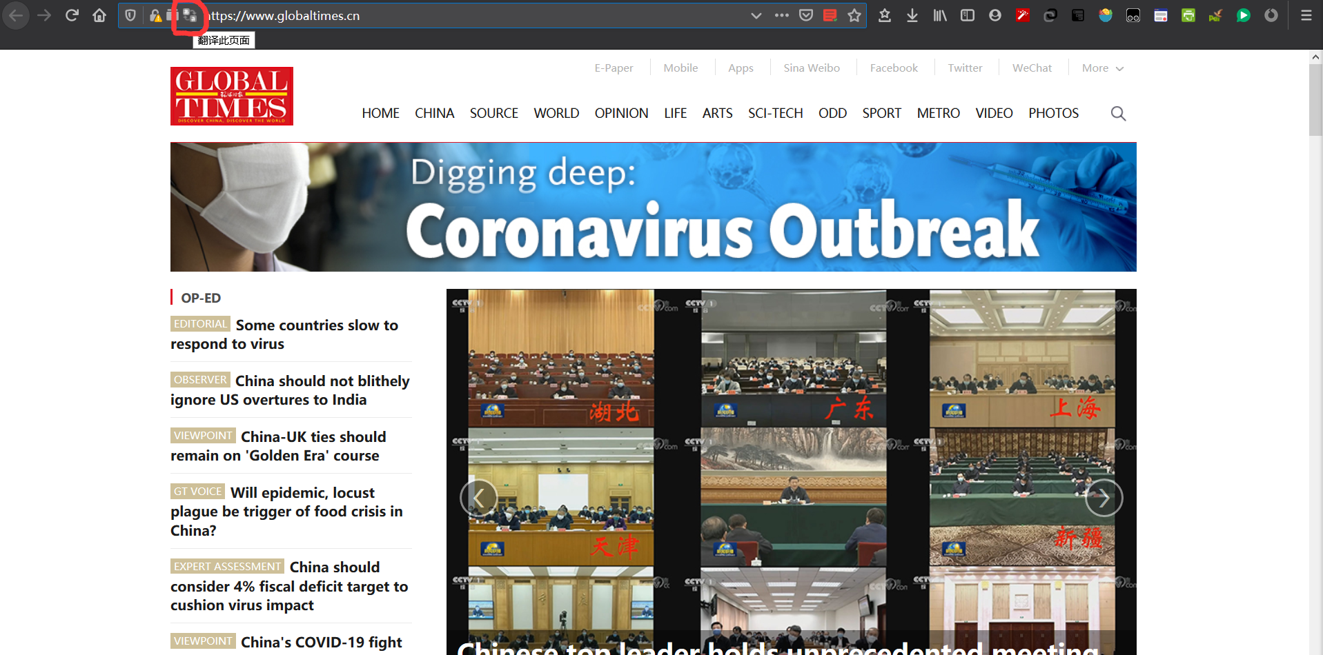1323x655 pixels.
Task: Open 'China should not blithely ignore US overtures' article
Action: coord(290,390)
